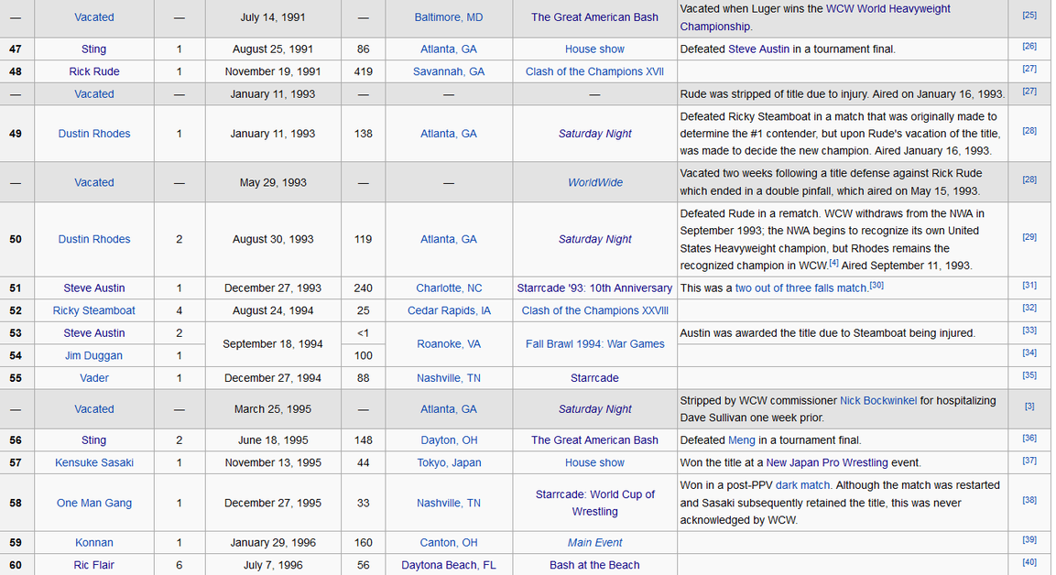Viewport: 1056px width, 575px height.
Task: Open citation [38]
Action: pyautogui.click(x=1029, y=500)
